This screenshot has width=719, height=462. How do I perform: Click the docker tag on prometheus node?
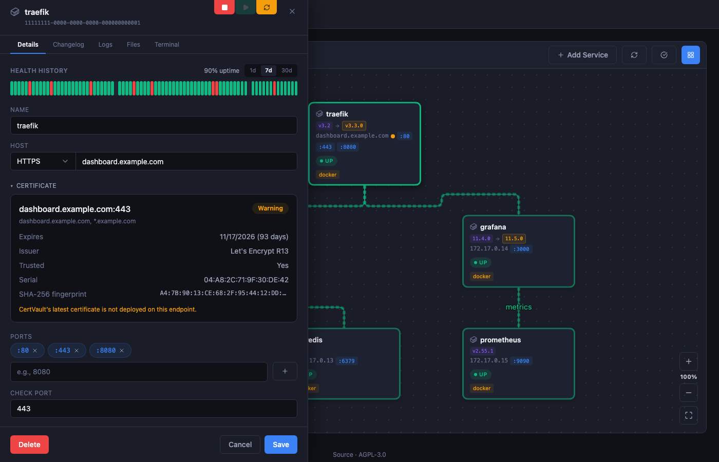[482, 389]
